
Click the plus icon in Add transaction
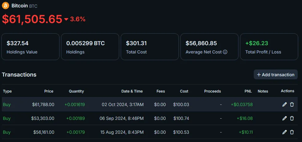[x=259, y=75]
